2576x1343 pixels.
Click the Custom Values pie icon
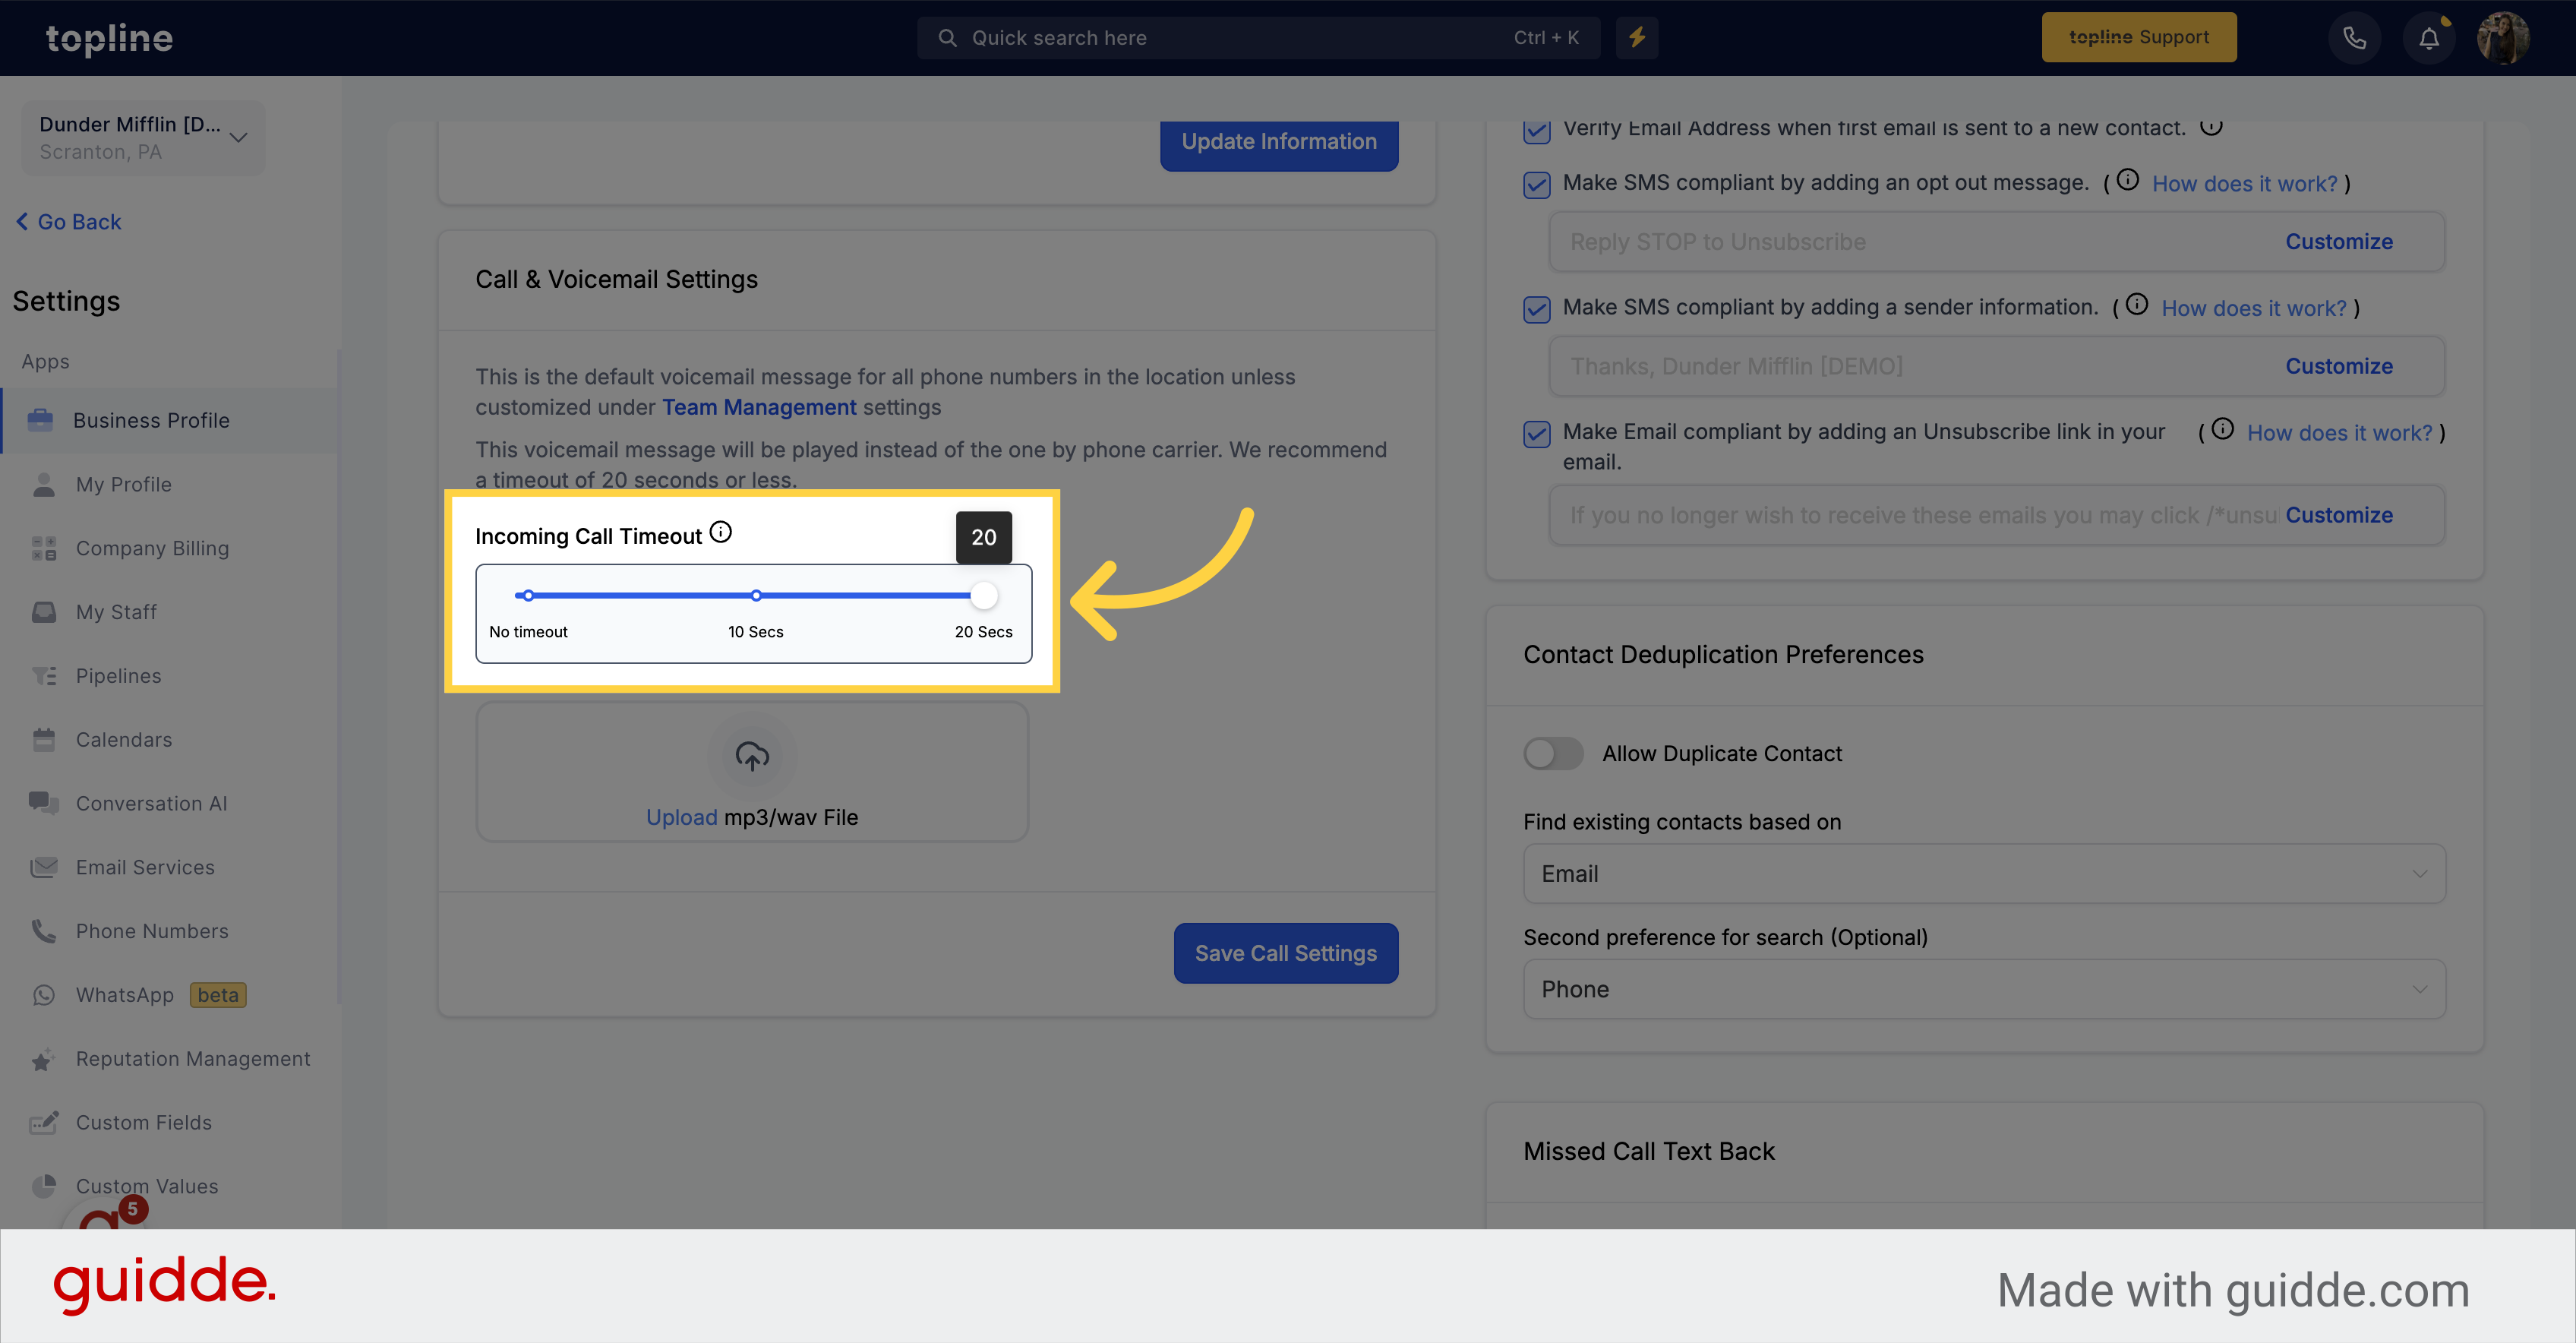44,1186
